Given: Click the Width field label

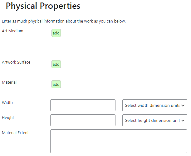Looking at the screenshot, I should [x=7, y=102].
